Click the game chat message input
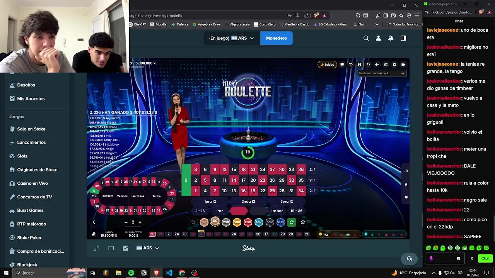This screenshot has height=278, width=495. point(382,73)
